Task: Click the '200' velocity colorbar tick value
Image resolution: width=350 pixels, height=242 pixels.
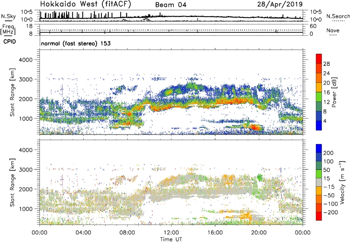Action: click(329, 153)
